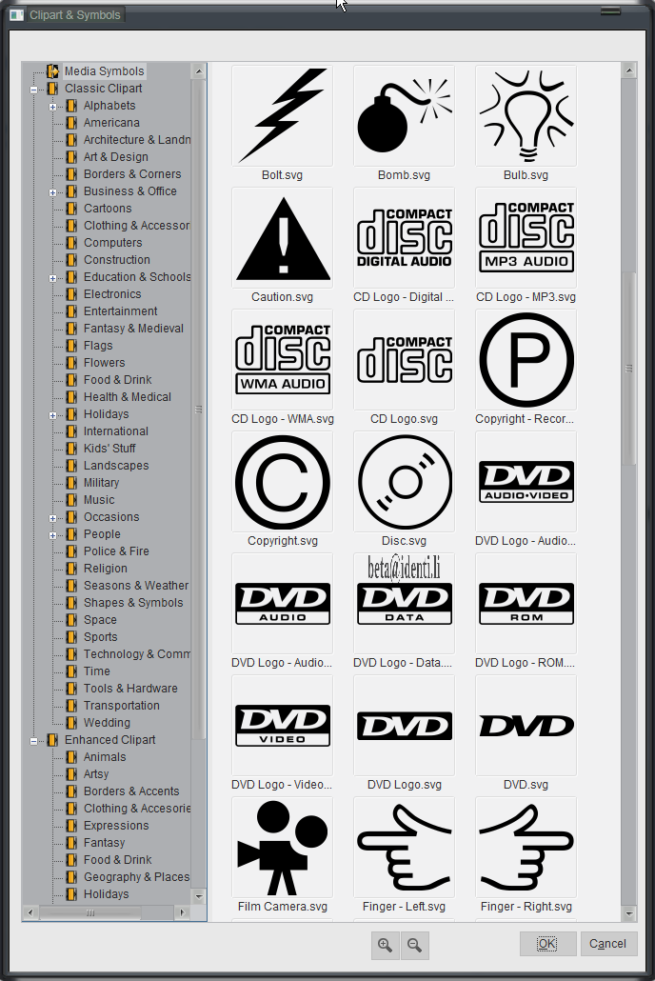Open Shapes & Symbols category
This screenshot has height=981, width=655.
(133, 603)
